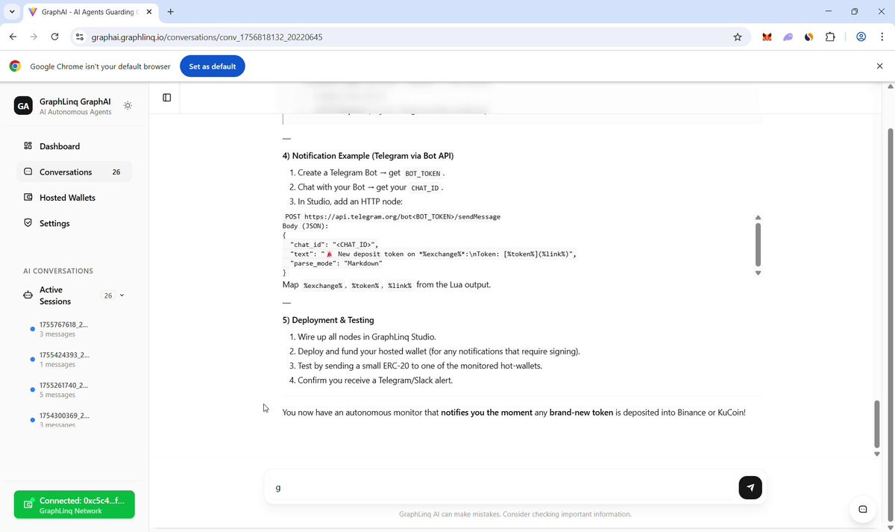The height and width of the screenshot is (532, 895).
Task: Click the Dashboard grid icon
Action: point(28,146)
